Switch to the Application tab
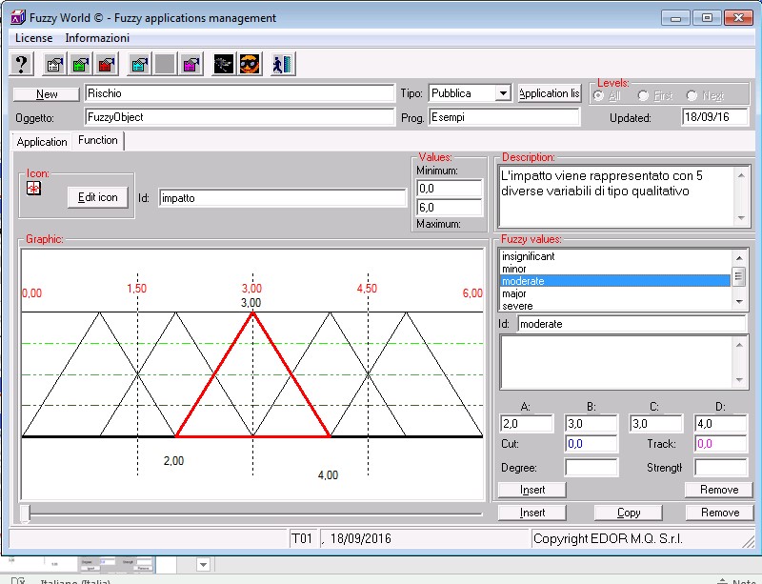762x584 pixels. [x=42, y=142]
